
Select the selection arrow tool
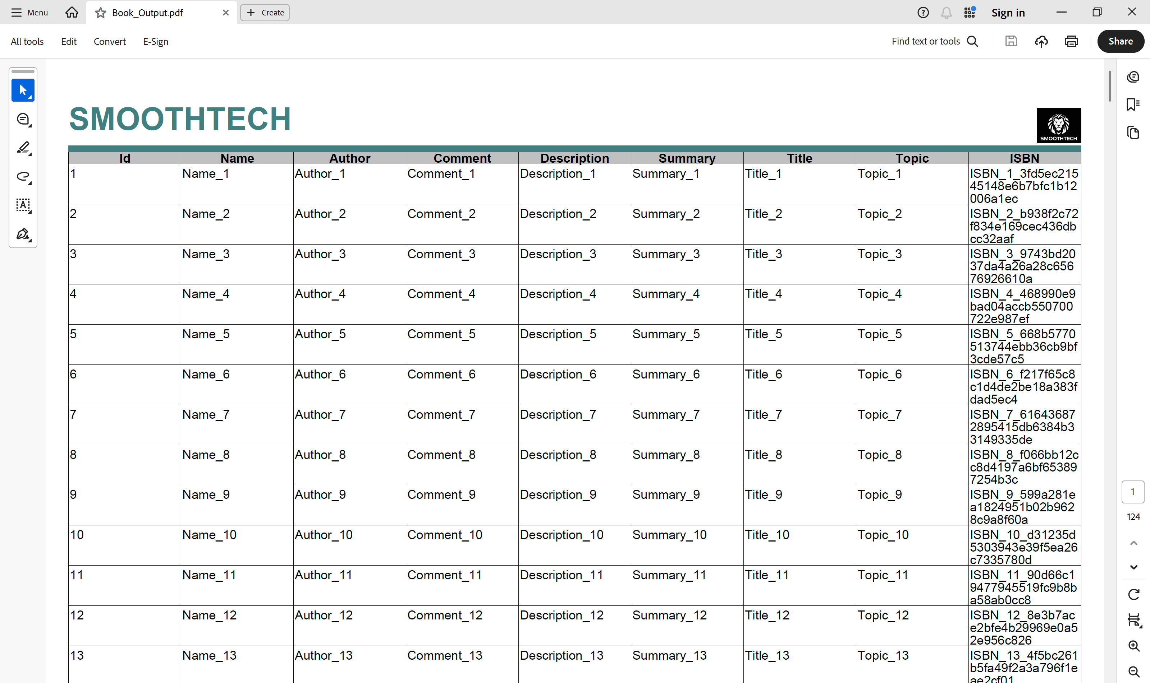pos(23,90)
